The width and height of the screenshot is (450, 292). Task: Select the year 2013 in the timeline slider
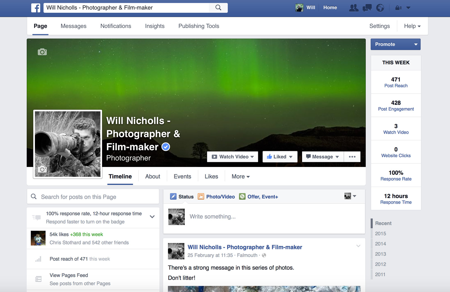coord(380,254)
